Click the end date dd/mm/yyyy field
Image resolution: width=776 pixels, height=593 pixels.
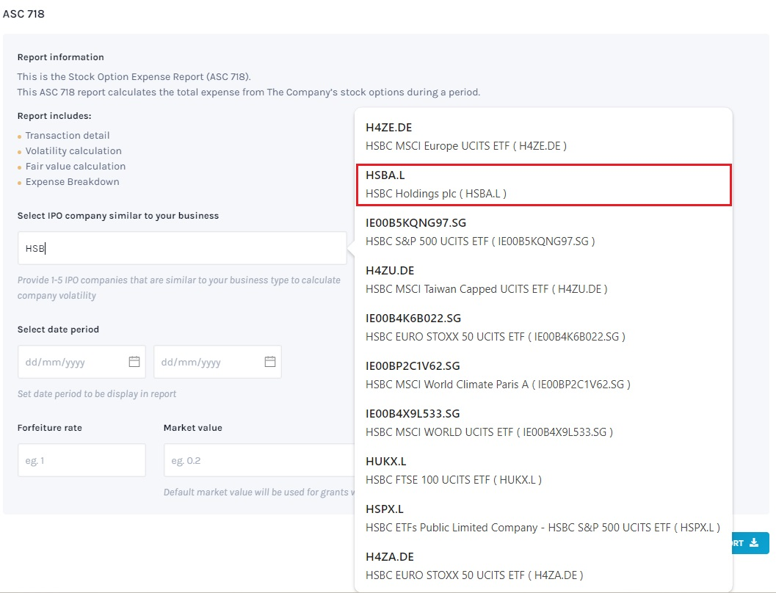click(217, 362)
